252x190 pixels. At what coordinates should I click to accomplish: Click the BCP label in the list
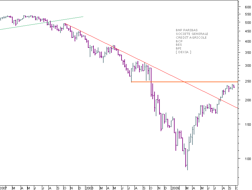pyautogui.click(x=179, y=41)
